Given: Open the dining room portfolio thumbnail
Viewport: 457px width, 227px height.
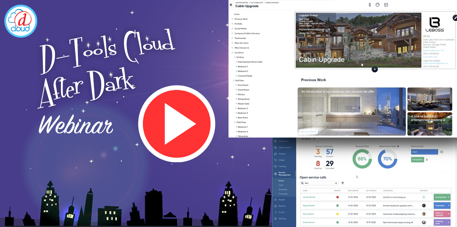Looking at the screenshot, I should pos(429,99).
